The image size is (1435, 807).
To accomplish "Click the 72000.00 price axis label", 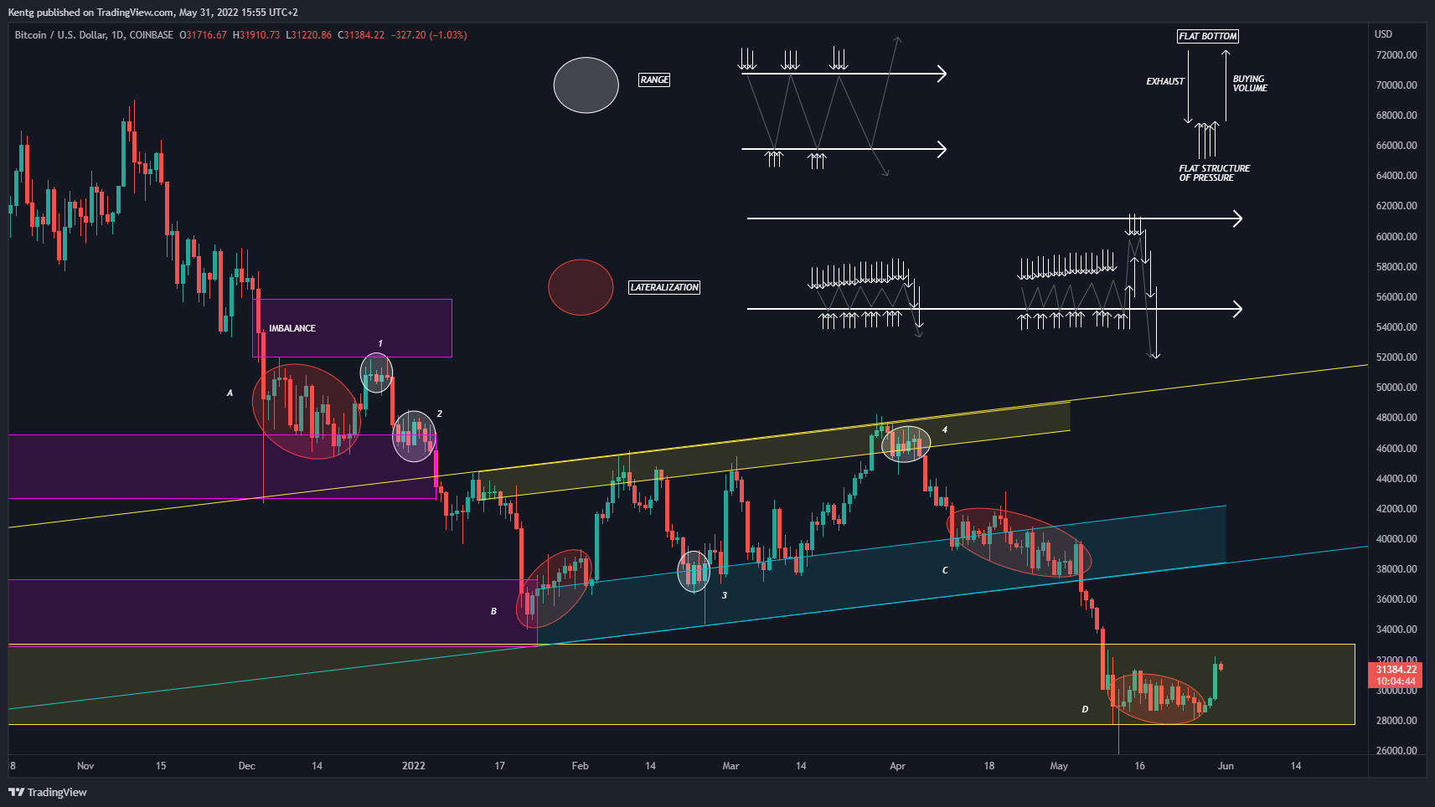I will pyautogui.click(x=1396, y=55).
